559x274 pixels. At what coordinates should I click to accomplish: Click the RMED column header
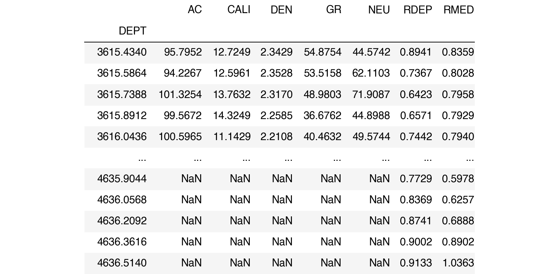pos(458,10)
